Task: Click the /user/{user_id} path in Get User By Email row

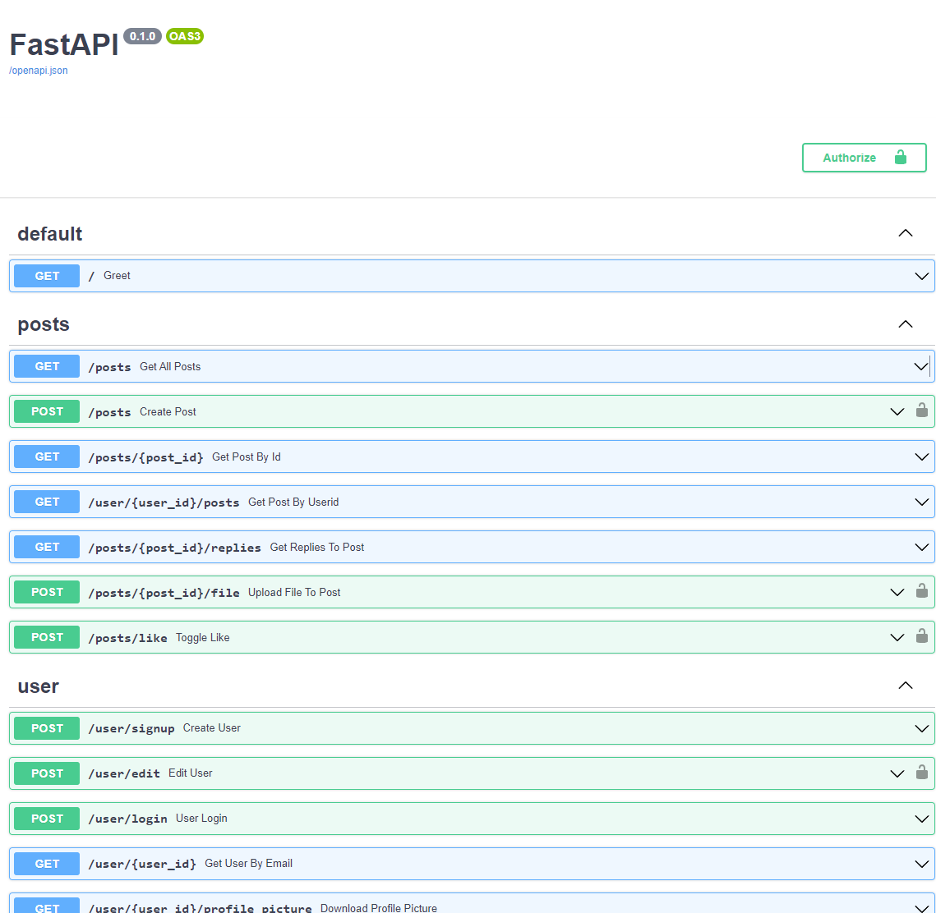Action: 142,864
